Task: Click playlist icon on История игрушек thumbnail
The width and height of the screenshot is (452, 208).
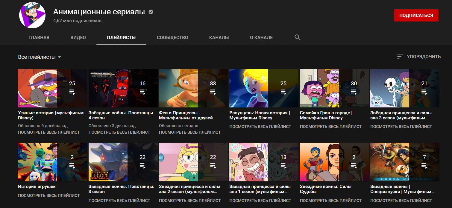Action: 72,165
